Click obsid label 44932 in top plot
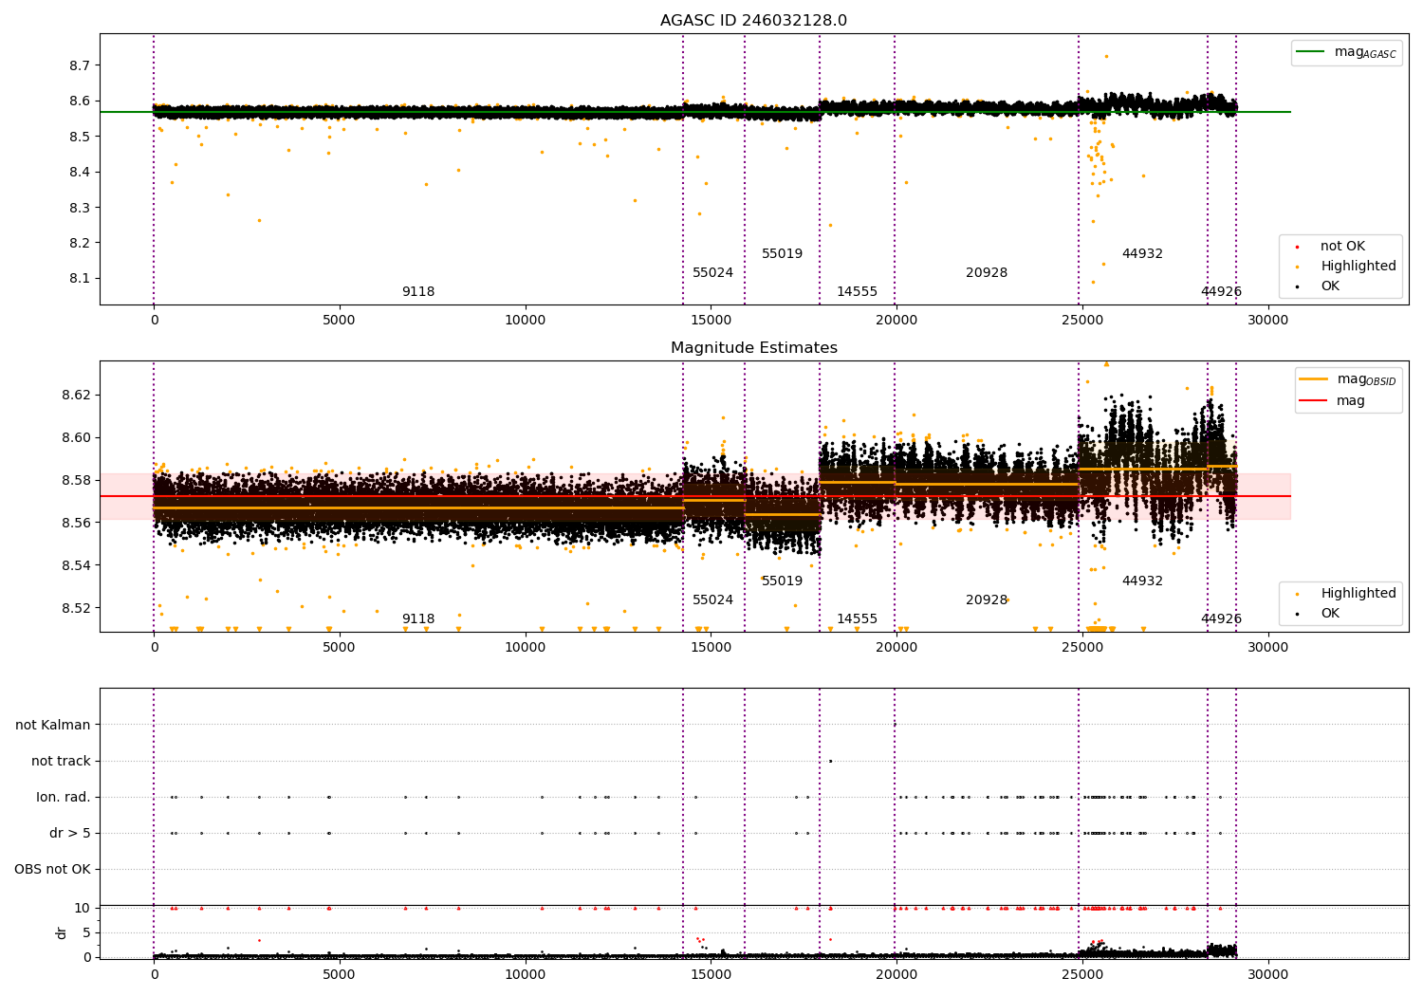The width and height of the screenshot is (1423, 996). [1142, 254]
